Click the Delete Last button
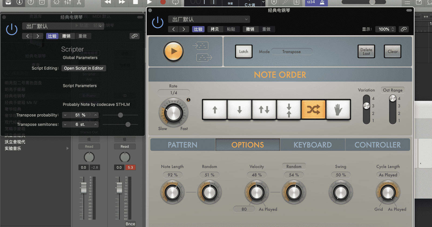 click(x=366, y=51)
